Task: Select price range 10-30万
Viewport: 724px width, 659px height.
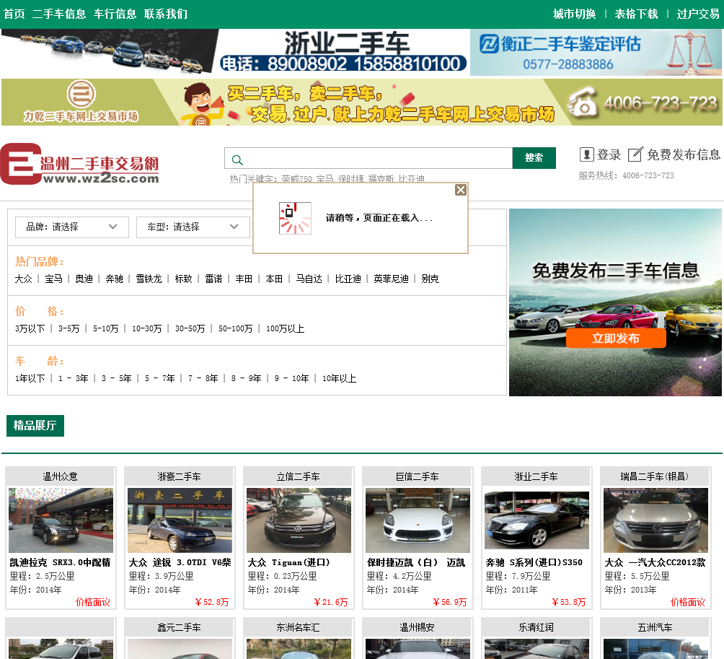Action: (147, 328)
